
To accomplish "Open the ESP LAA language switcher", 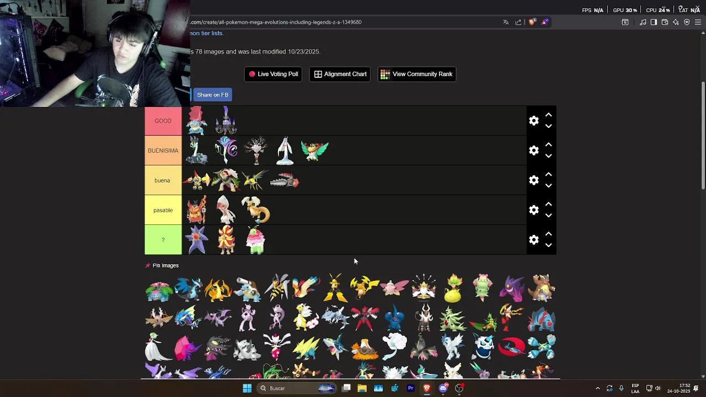I will pyautogui.click(x=635, y=388).
